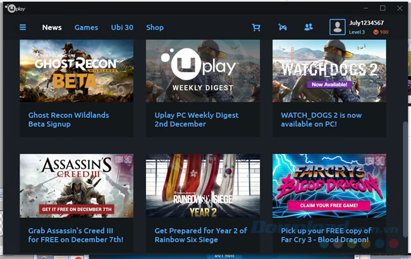Click the orange Uplay units coin icon
This screenshot has width=411, height=259.
pos(376,32)
